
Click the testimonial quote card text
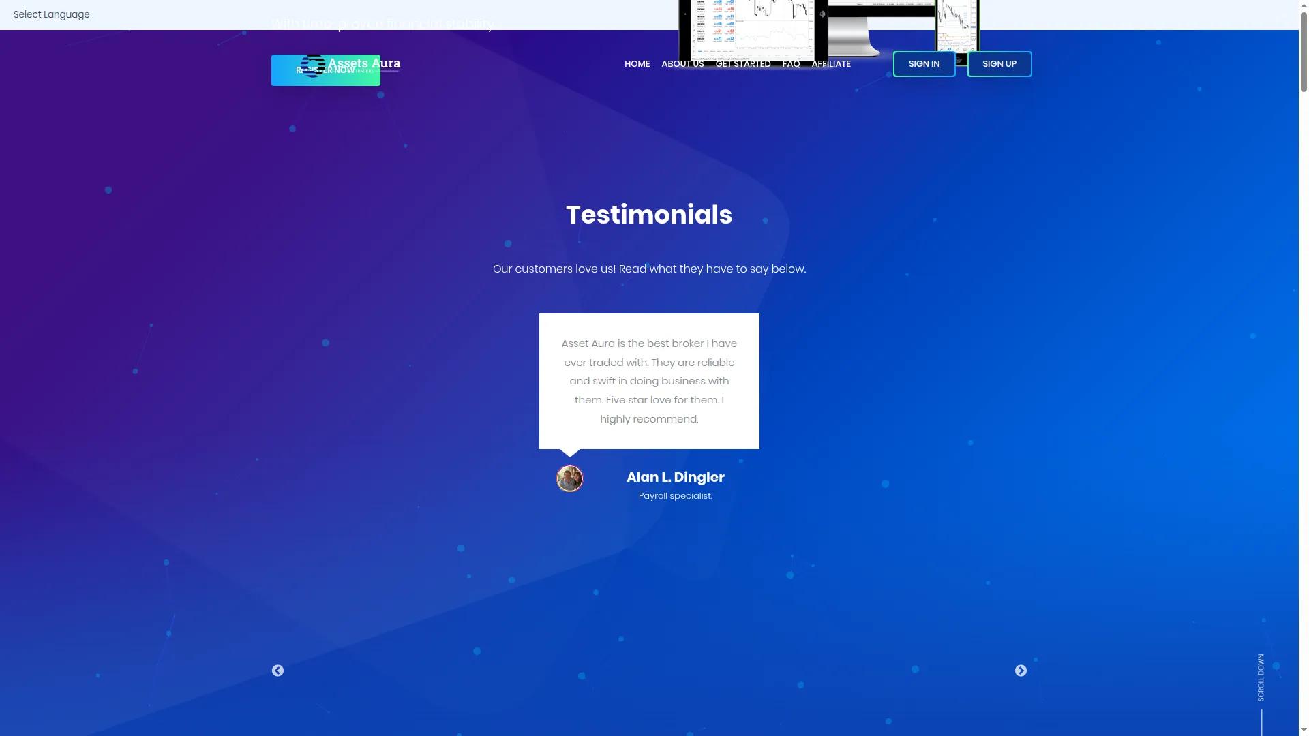[649, 381]
